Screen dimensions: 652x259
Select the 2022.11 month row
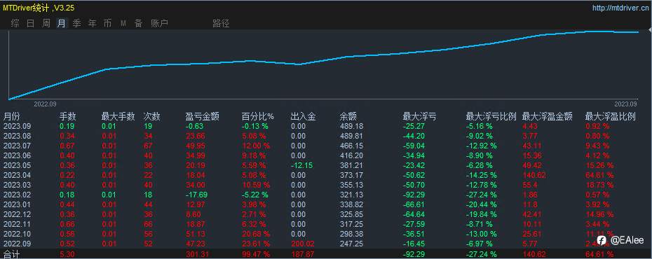(326, 224)
